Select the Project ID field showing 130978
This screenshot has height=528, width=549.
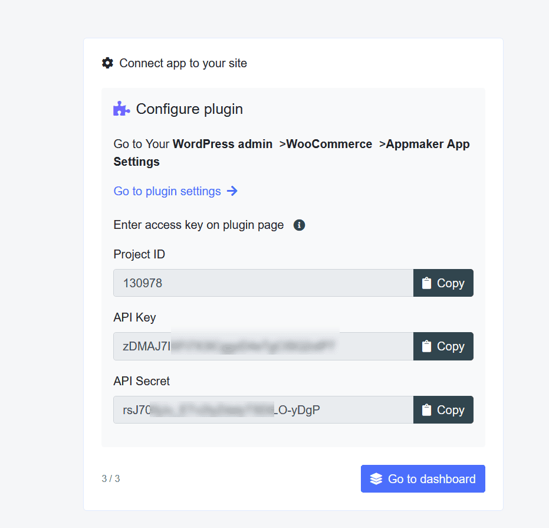click(x=263, y=283)
